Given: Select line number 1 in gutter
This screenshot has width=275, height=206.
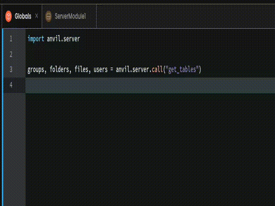Looking at the screenshot, I should pos(11,39).
